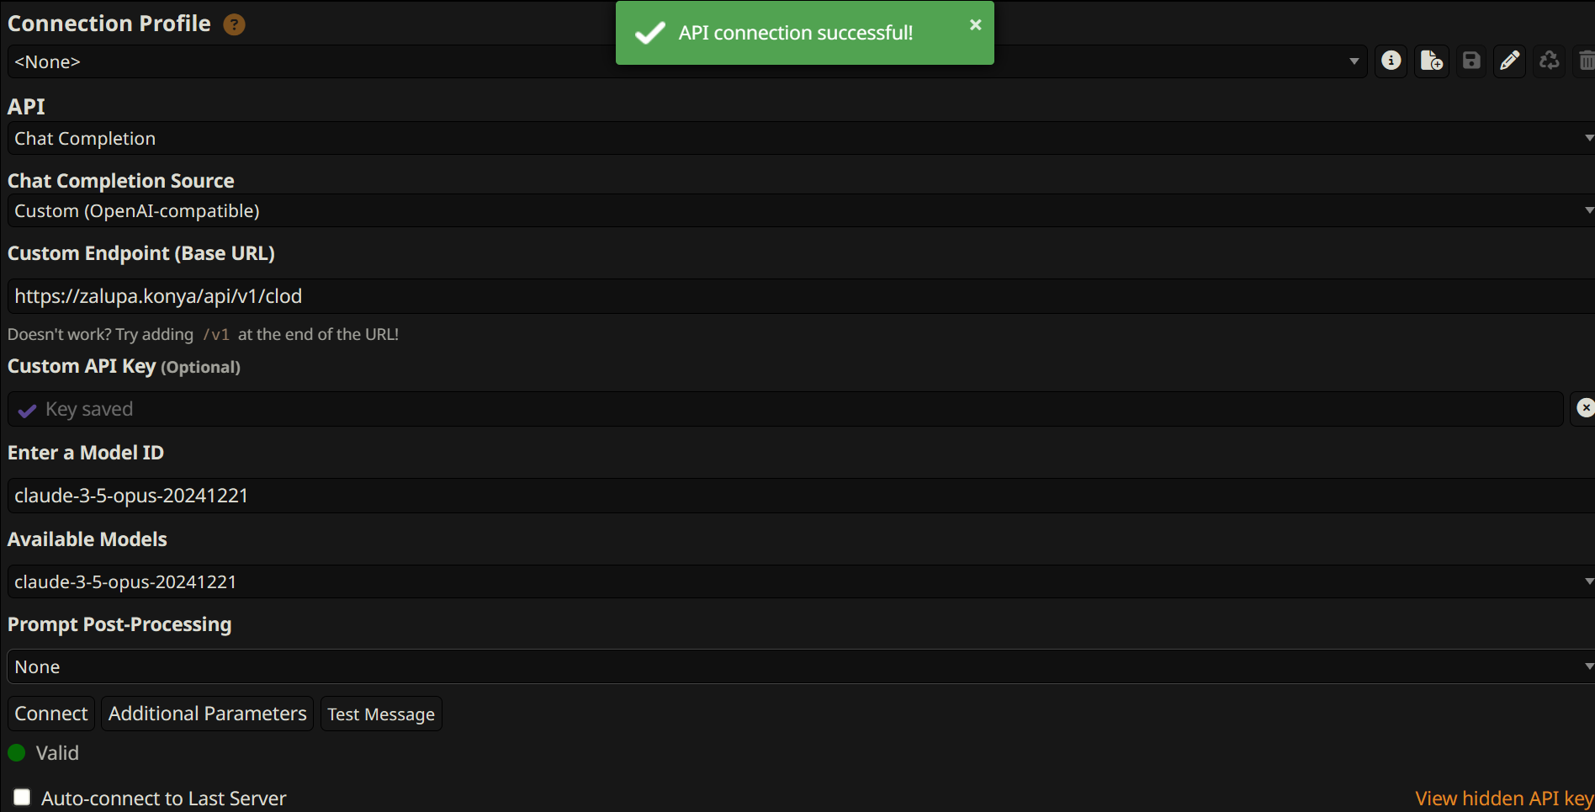This screenshot has width=1595, height=812.
Task: Open the Available Models dropdown
Action: (x=801, y=581)
